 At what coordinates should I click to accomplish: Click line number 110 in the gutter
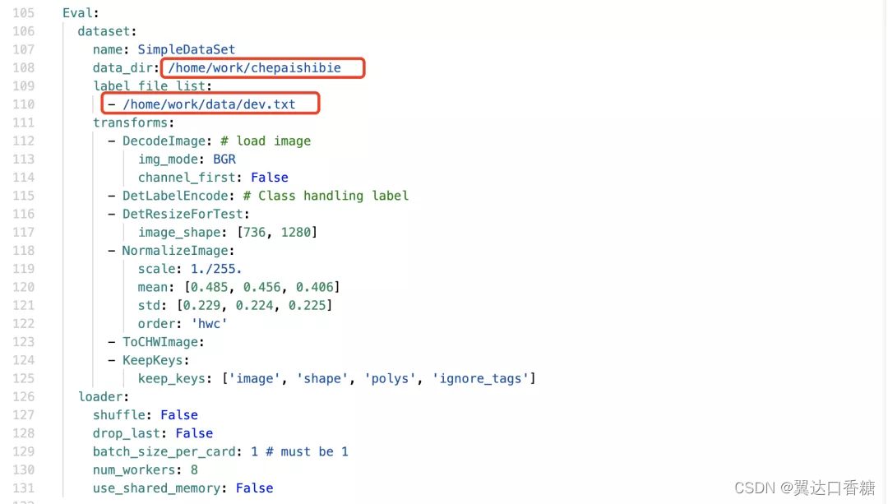click(x=23, y=104)
